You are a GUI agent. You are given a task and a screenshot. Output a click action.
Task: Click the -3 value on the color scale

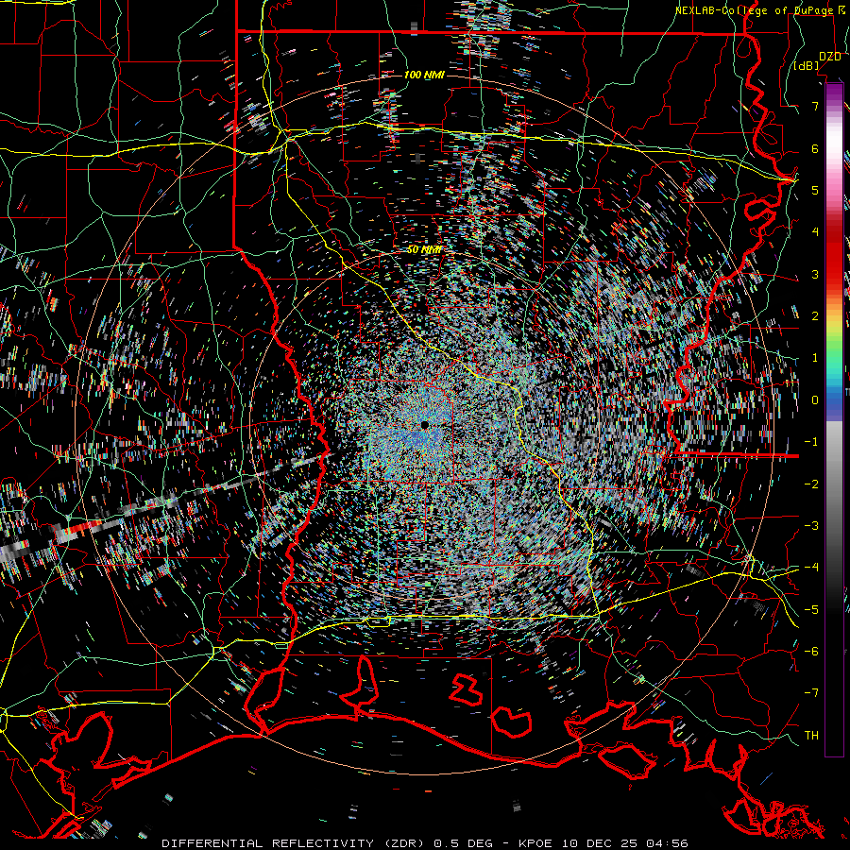point(811,526)
